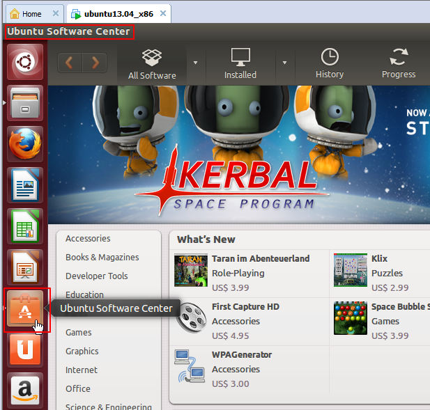
Task: Click the WPAGenerator network icon
Action: tap(190, 366)
